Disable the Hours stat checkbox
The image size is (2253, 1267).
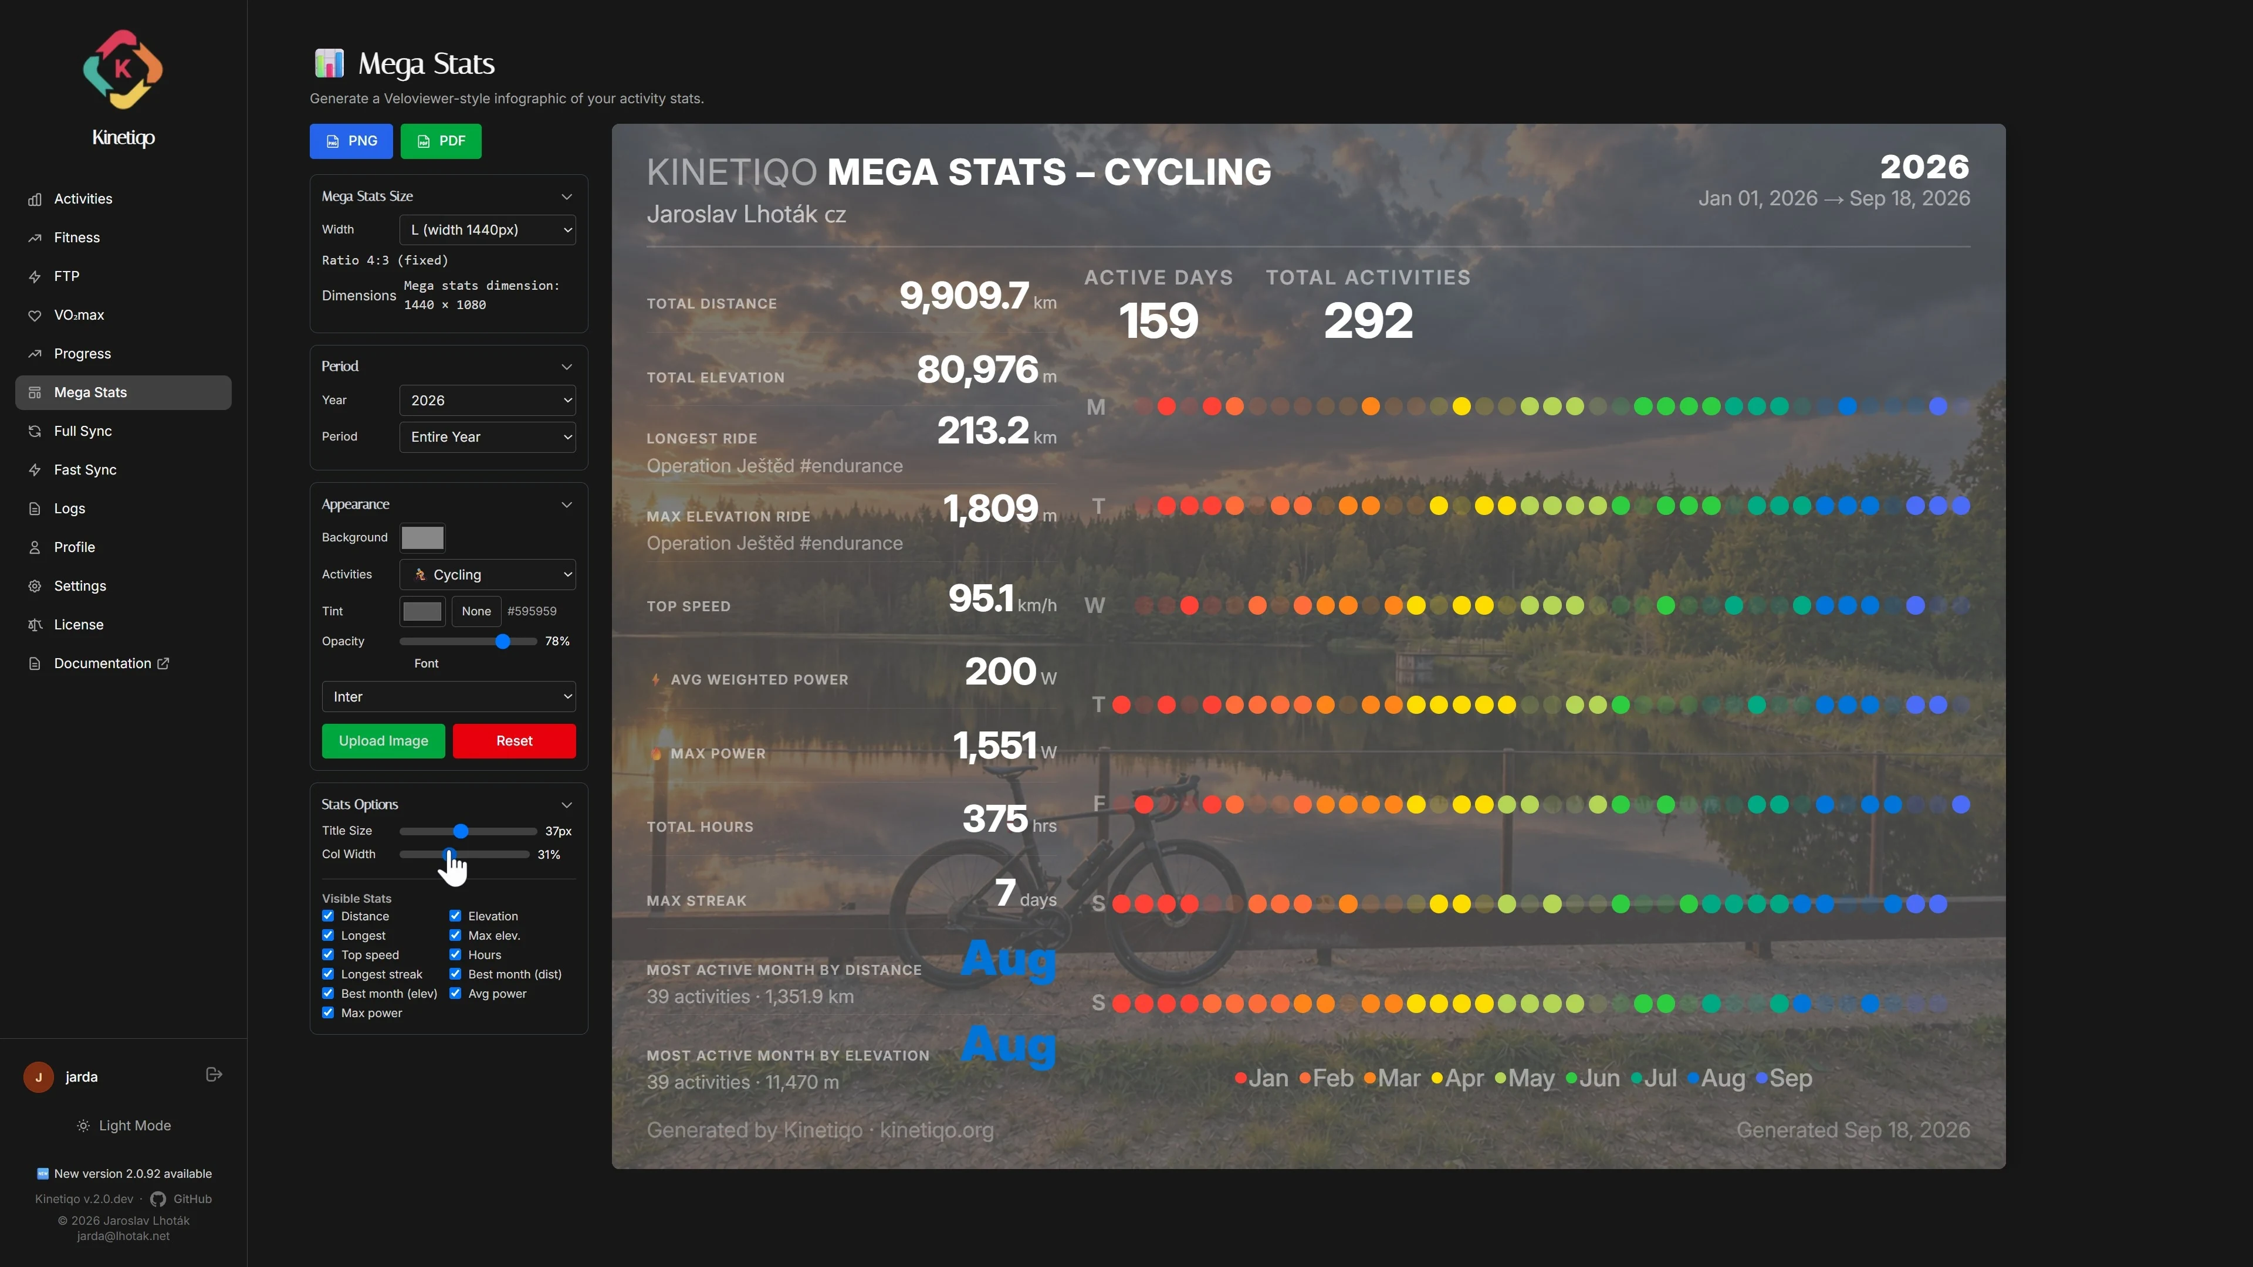point(455,954)
